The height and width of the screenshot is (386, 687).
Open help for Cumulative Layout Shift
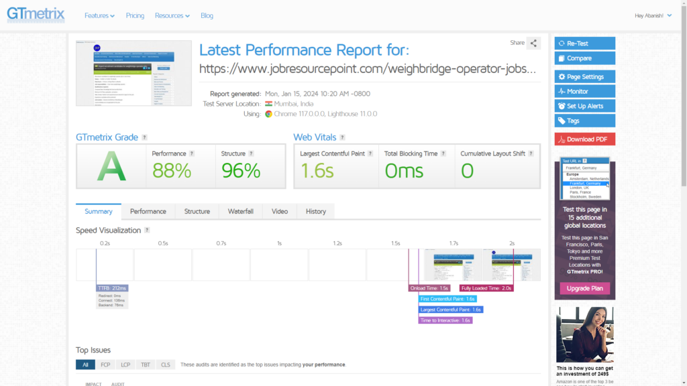click(x=531, y=153)
